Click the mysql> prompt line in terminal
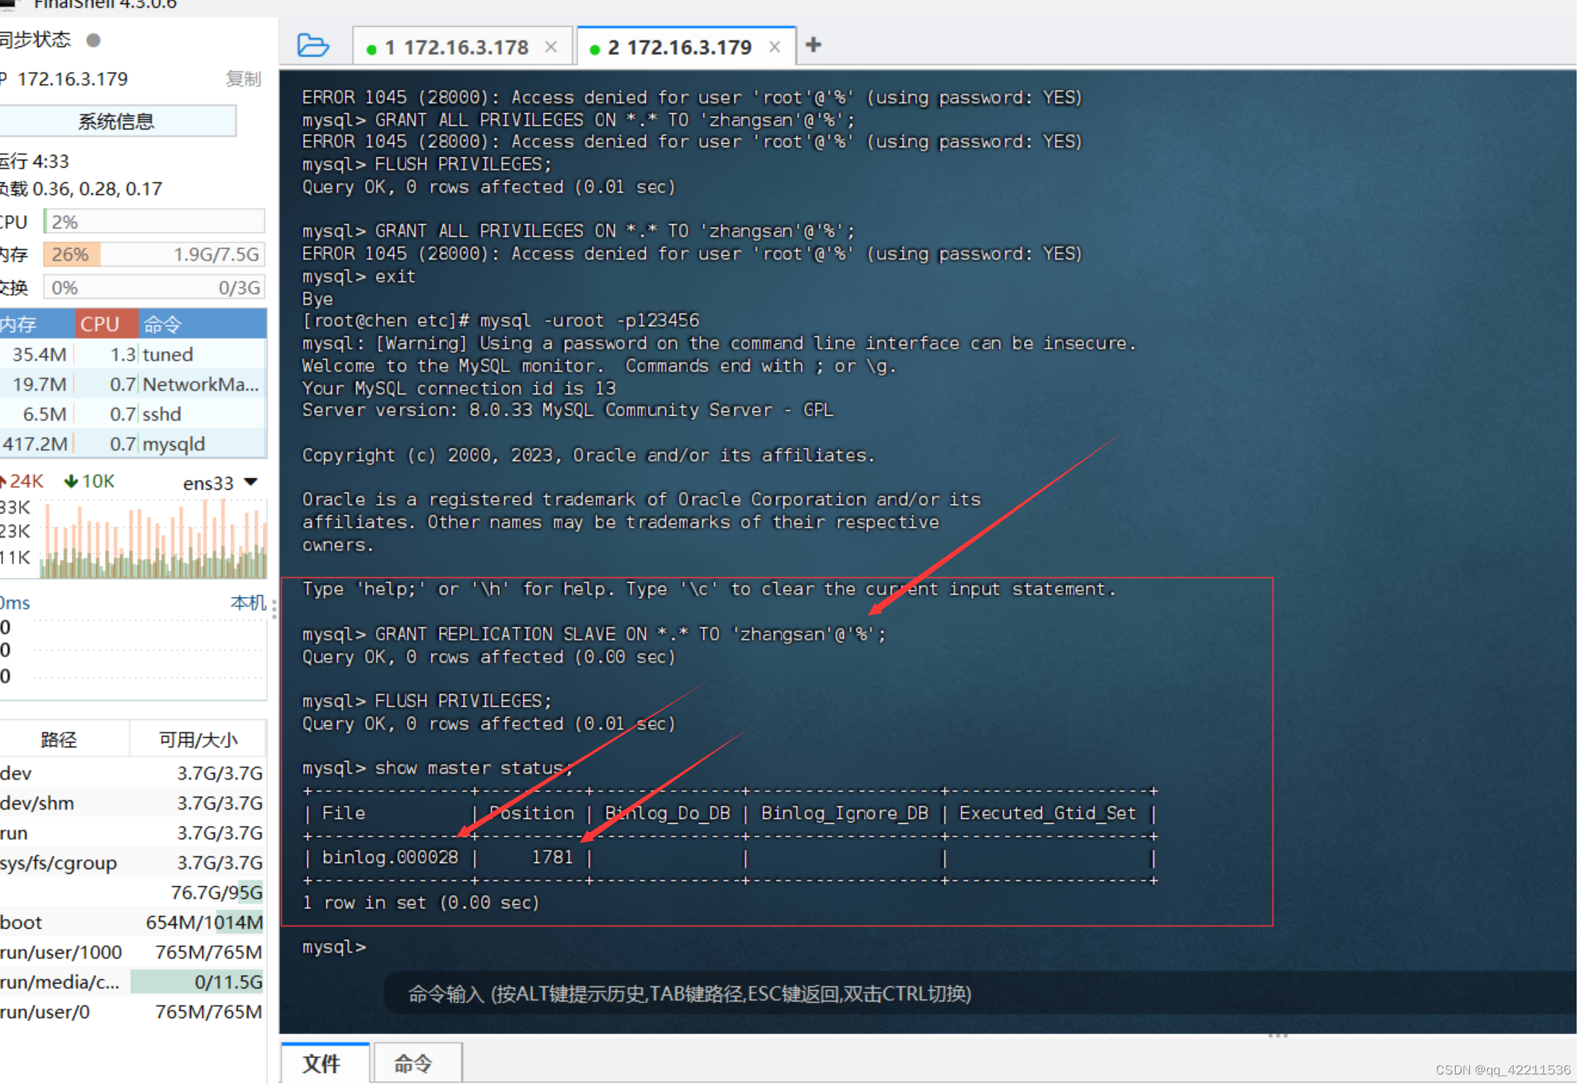This screenshot has width=1583, height=1084. point(334,947)
